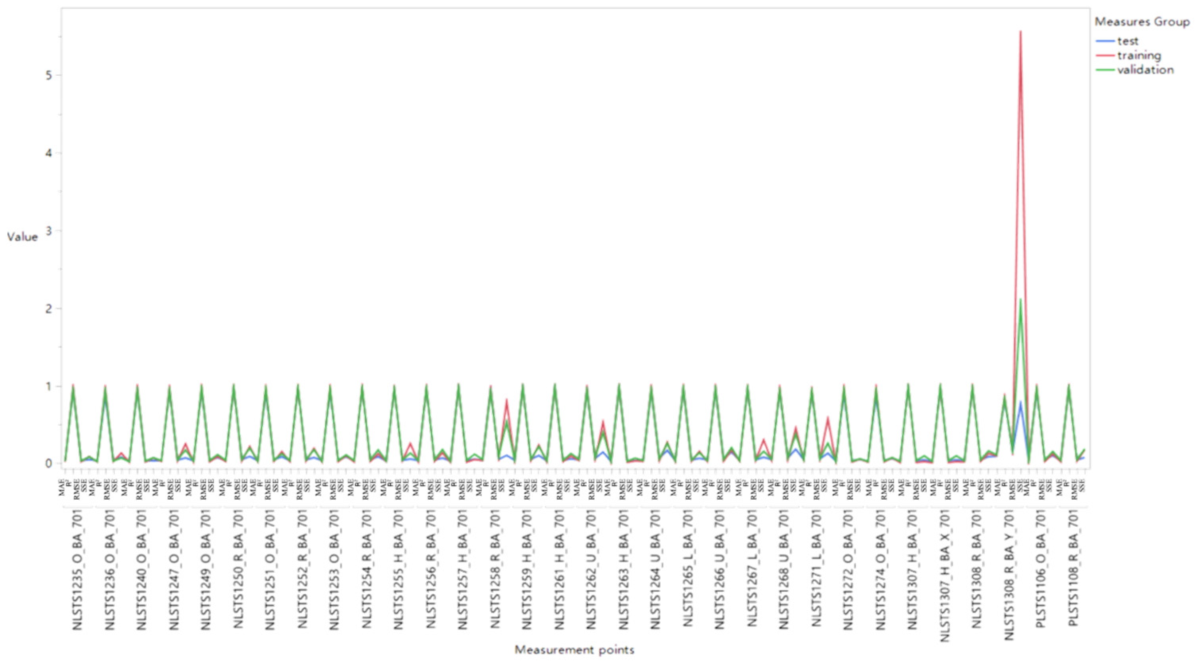Click the validation legend label
1196x666 pixels.
1146,70
